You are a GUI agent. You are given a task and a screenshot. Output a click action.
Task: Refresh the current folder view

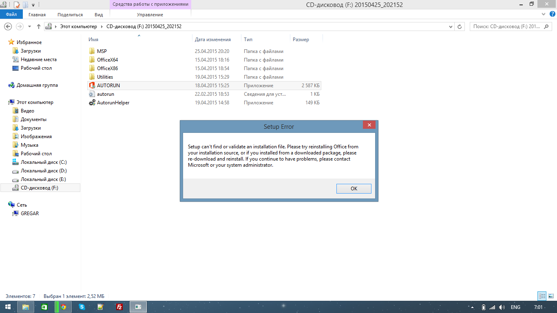coord(460,26)
